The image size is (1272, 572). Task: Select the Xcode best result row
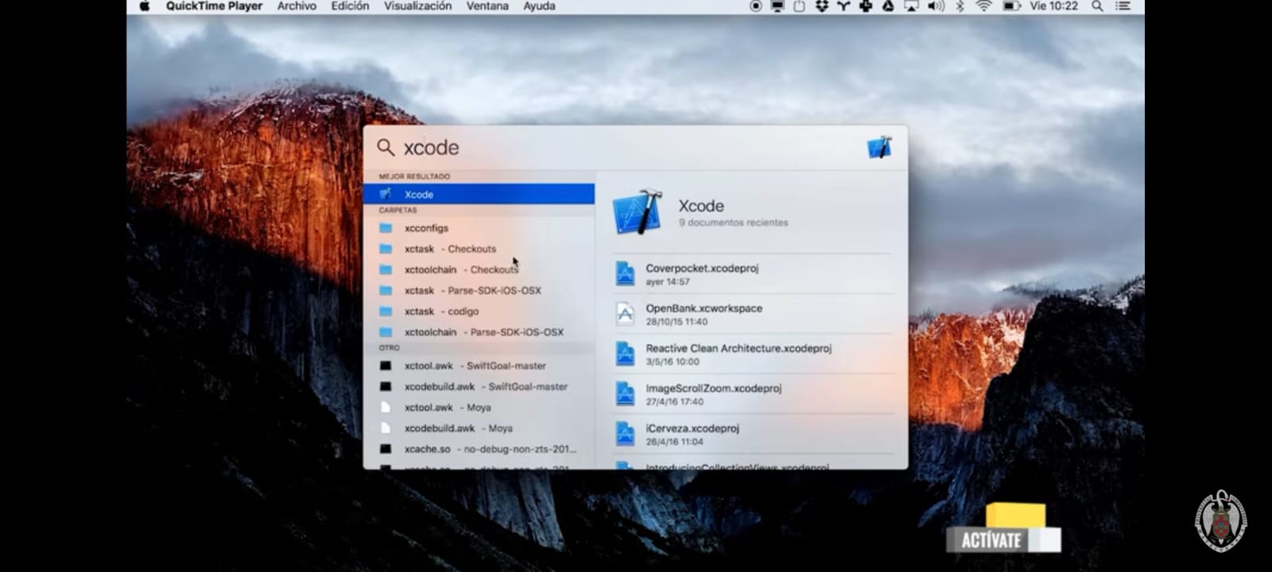[479, 194]
